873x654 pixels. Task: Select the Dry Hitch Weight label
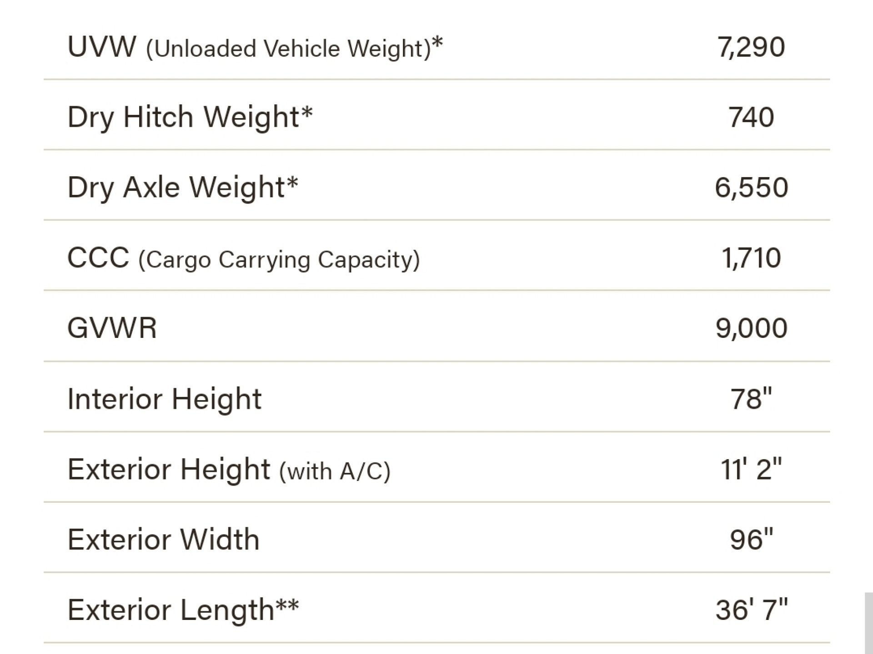point(190,117)
